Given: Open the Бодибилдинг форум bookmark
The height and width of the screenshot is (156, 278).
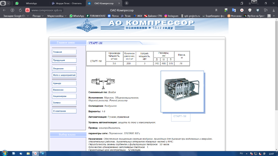Looking at the screenshot, I should (214, 16).
